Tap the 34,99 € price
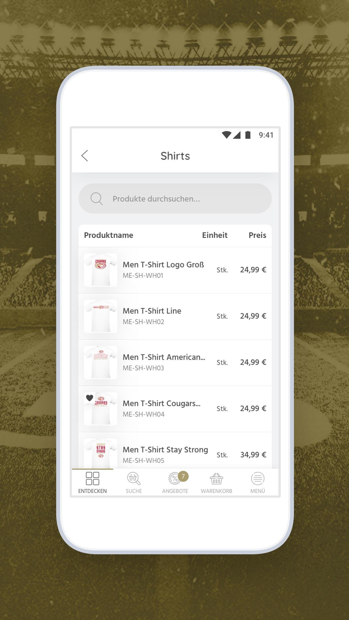 point(253,455)
